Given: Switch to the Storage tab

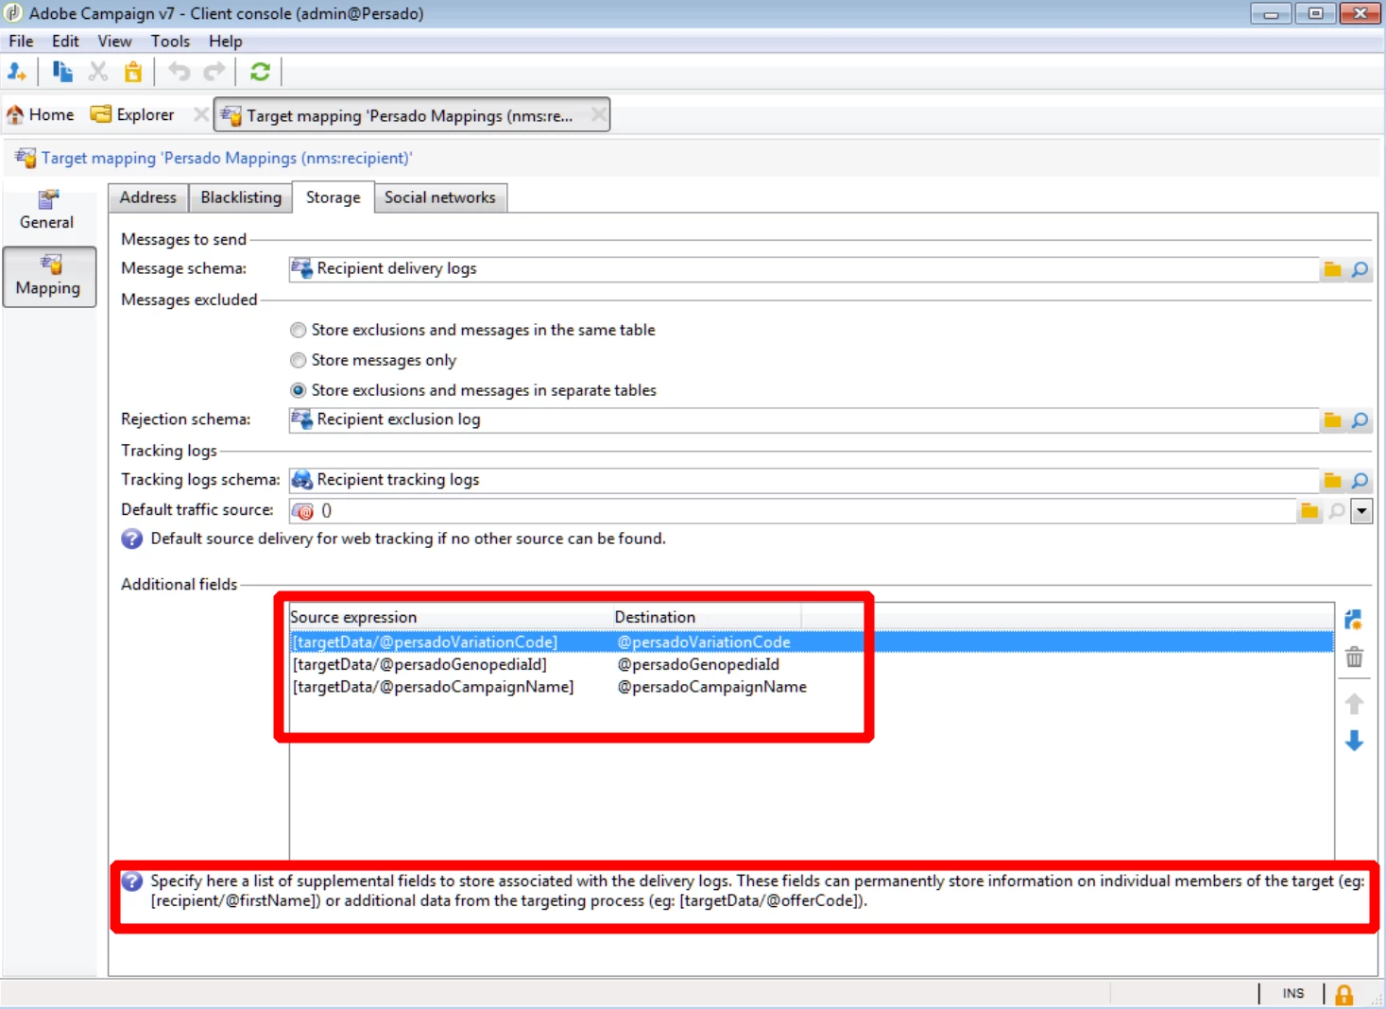Looking at the screenshot, I should click(x=334, y=197).
